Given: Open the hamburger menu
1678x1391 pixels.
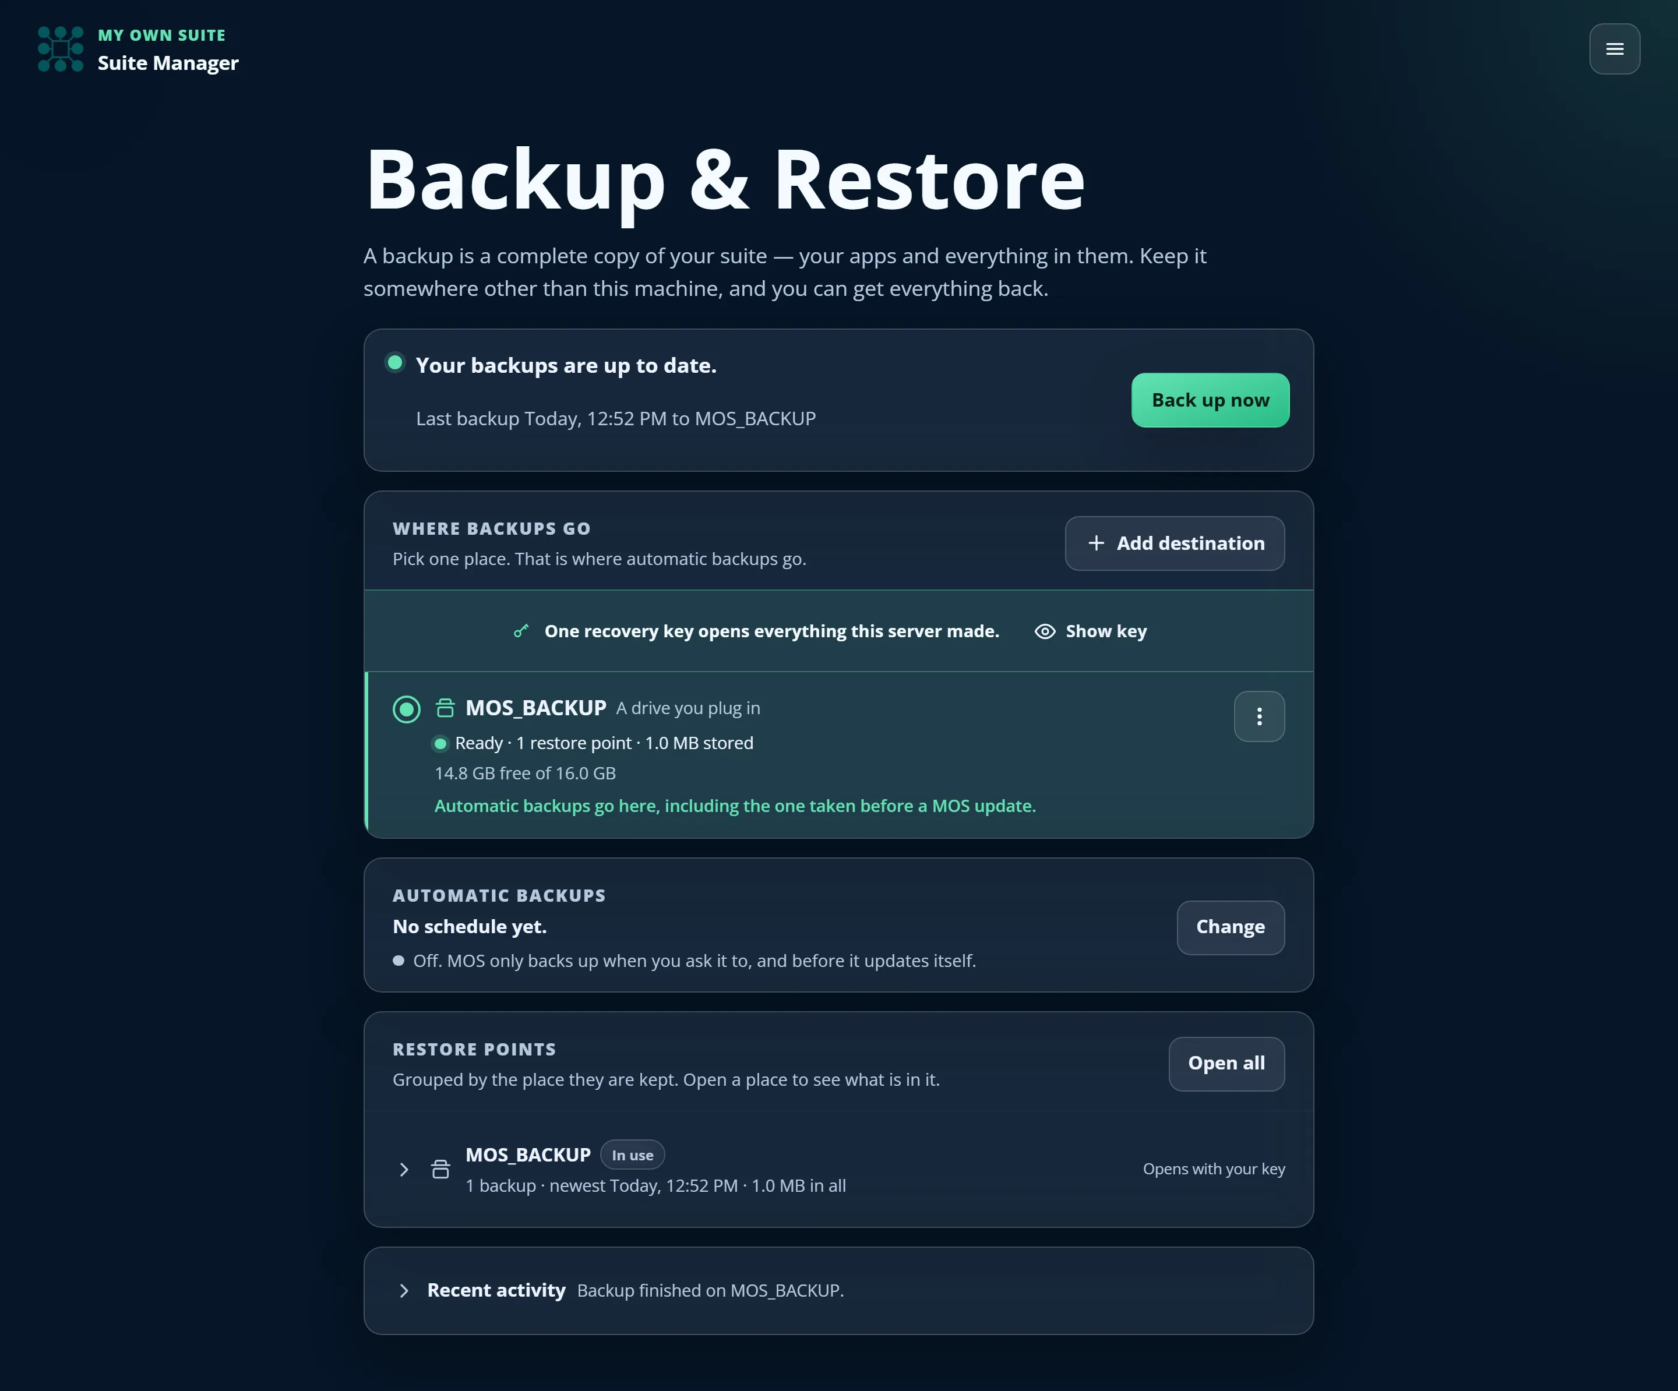Looking at the screenshot, I should pyautogui.click(x=1614, y=49).
